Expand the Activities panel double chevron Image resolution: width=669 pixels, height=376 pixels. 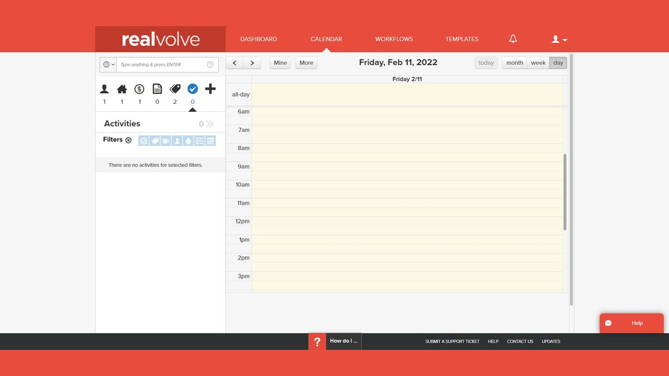point(210,124)
